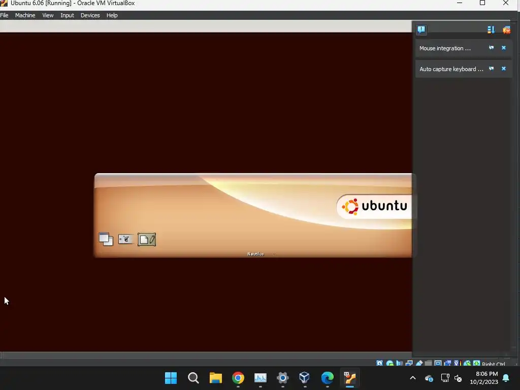Open Google Chrome from the taskbar
The height and width of the screenshot is (390, 520).
[x=238, y=378]
